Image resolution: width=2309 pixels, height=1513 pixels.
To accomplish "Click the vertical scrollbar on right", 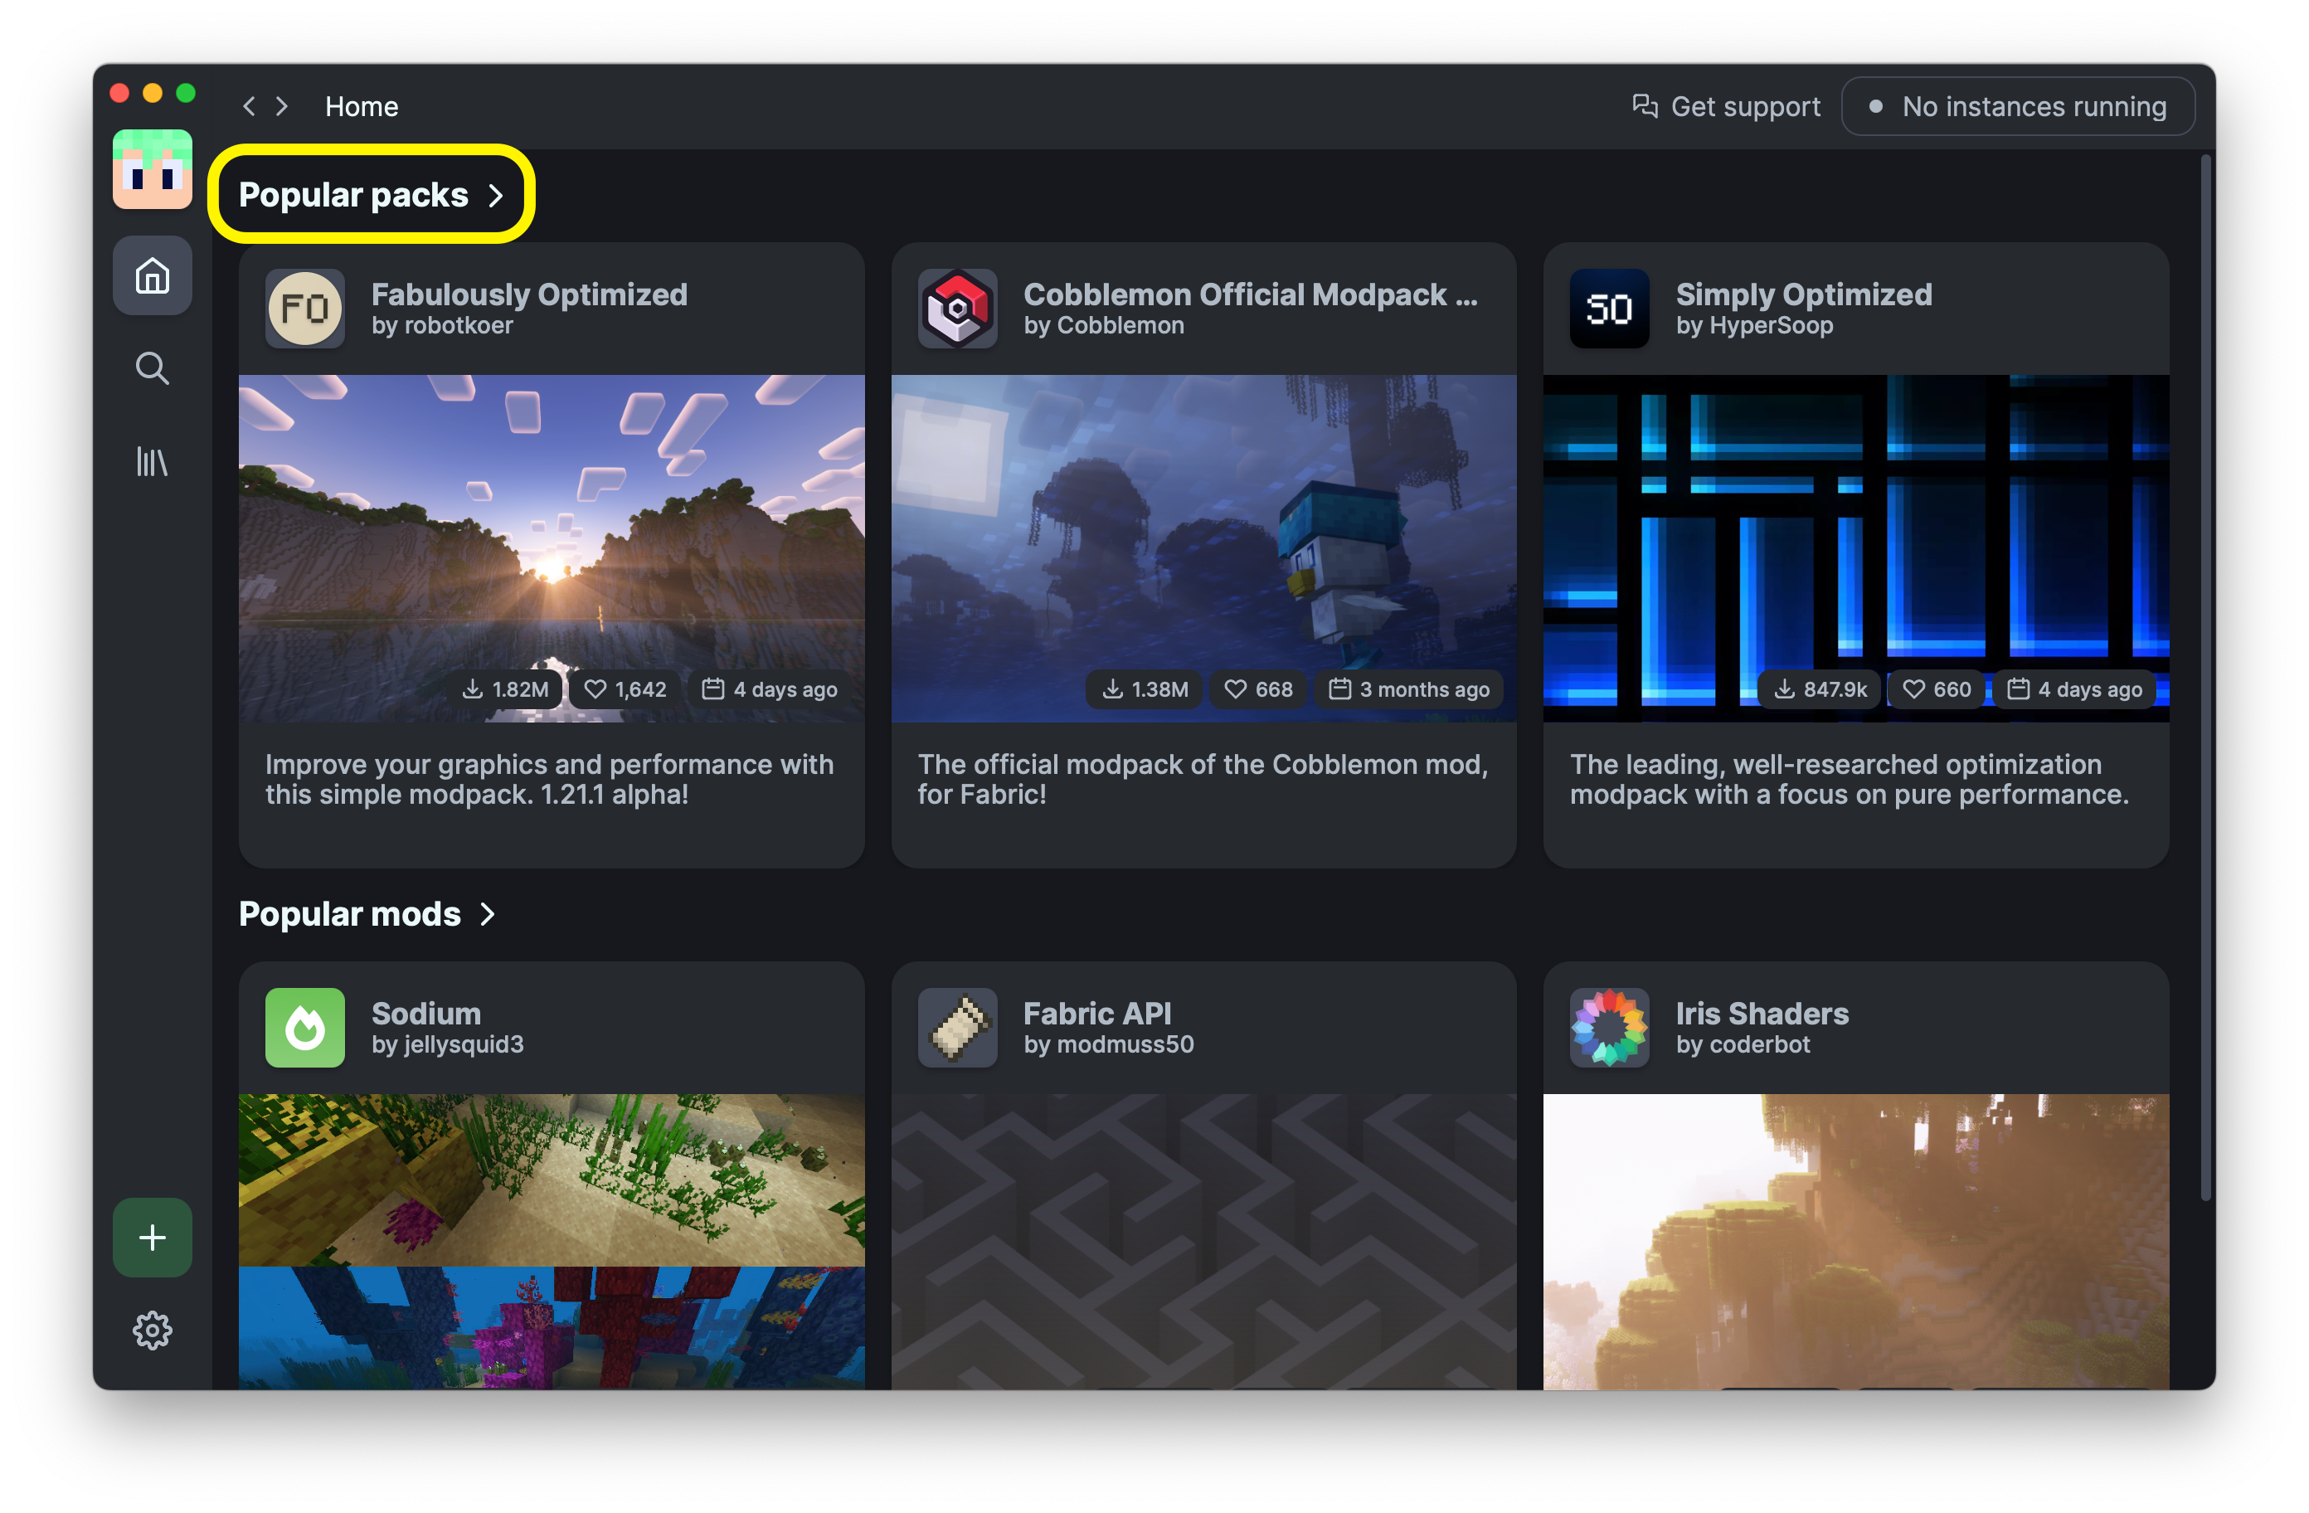I will (2207, 679).
